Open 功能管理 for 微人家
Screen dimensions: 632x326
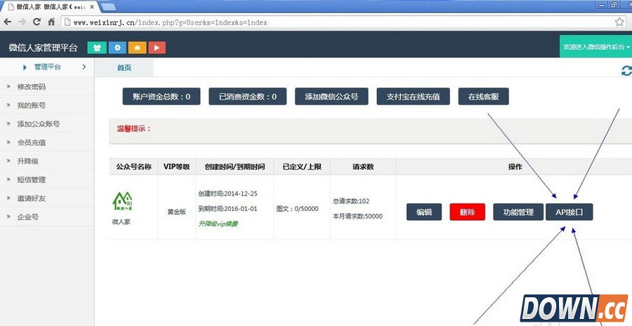tap(518, 212)
